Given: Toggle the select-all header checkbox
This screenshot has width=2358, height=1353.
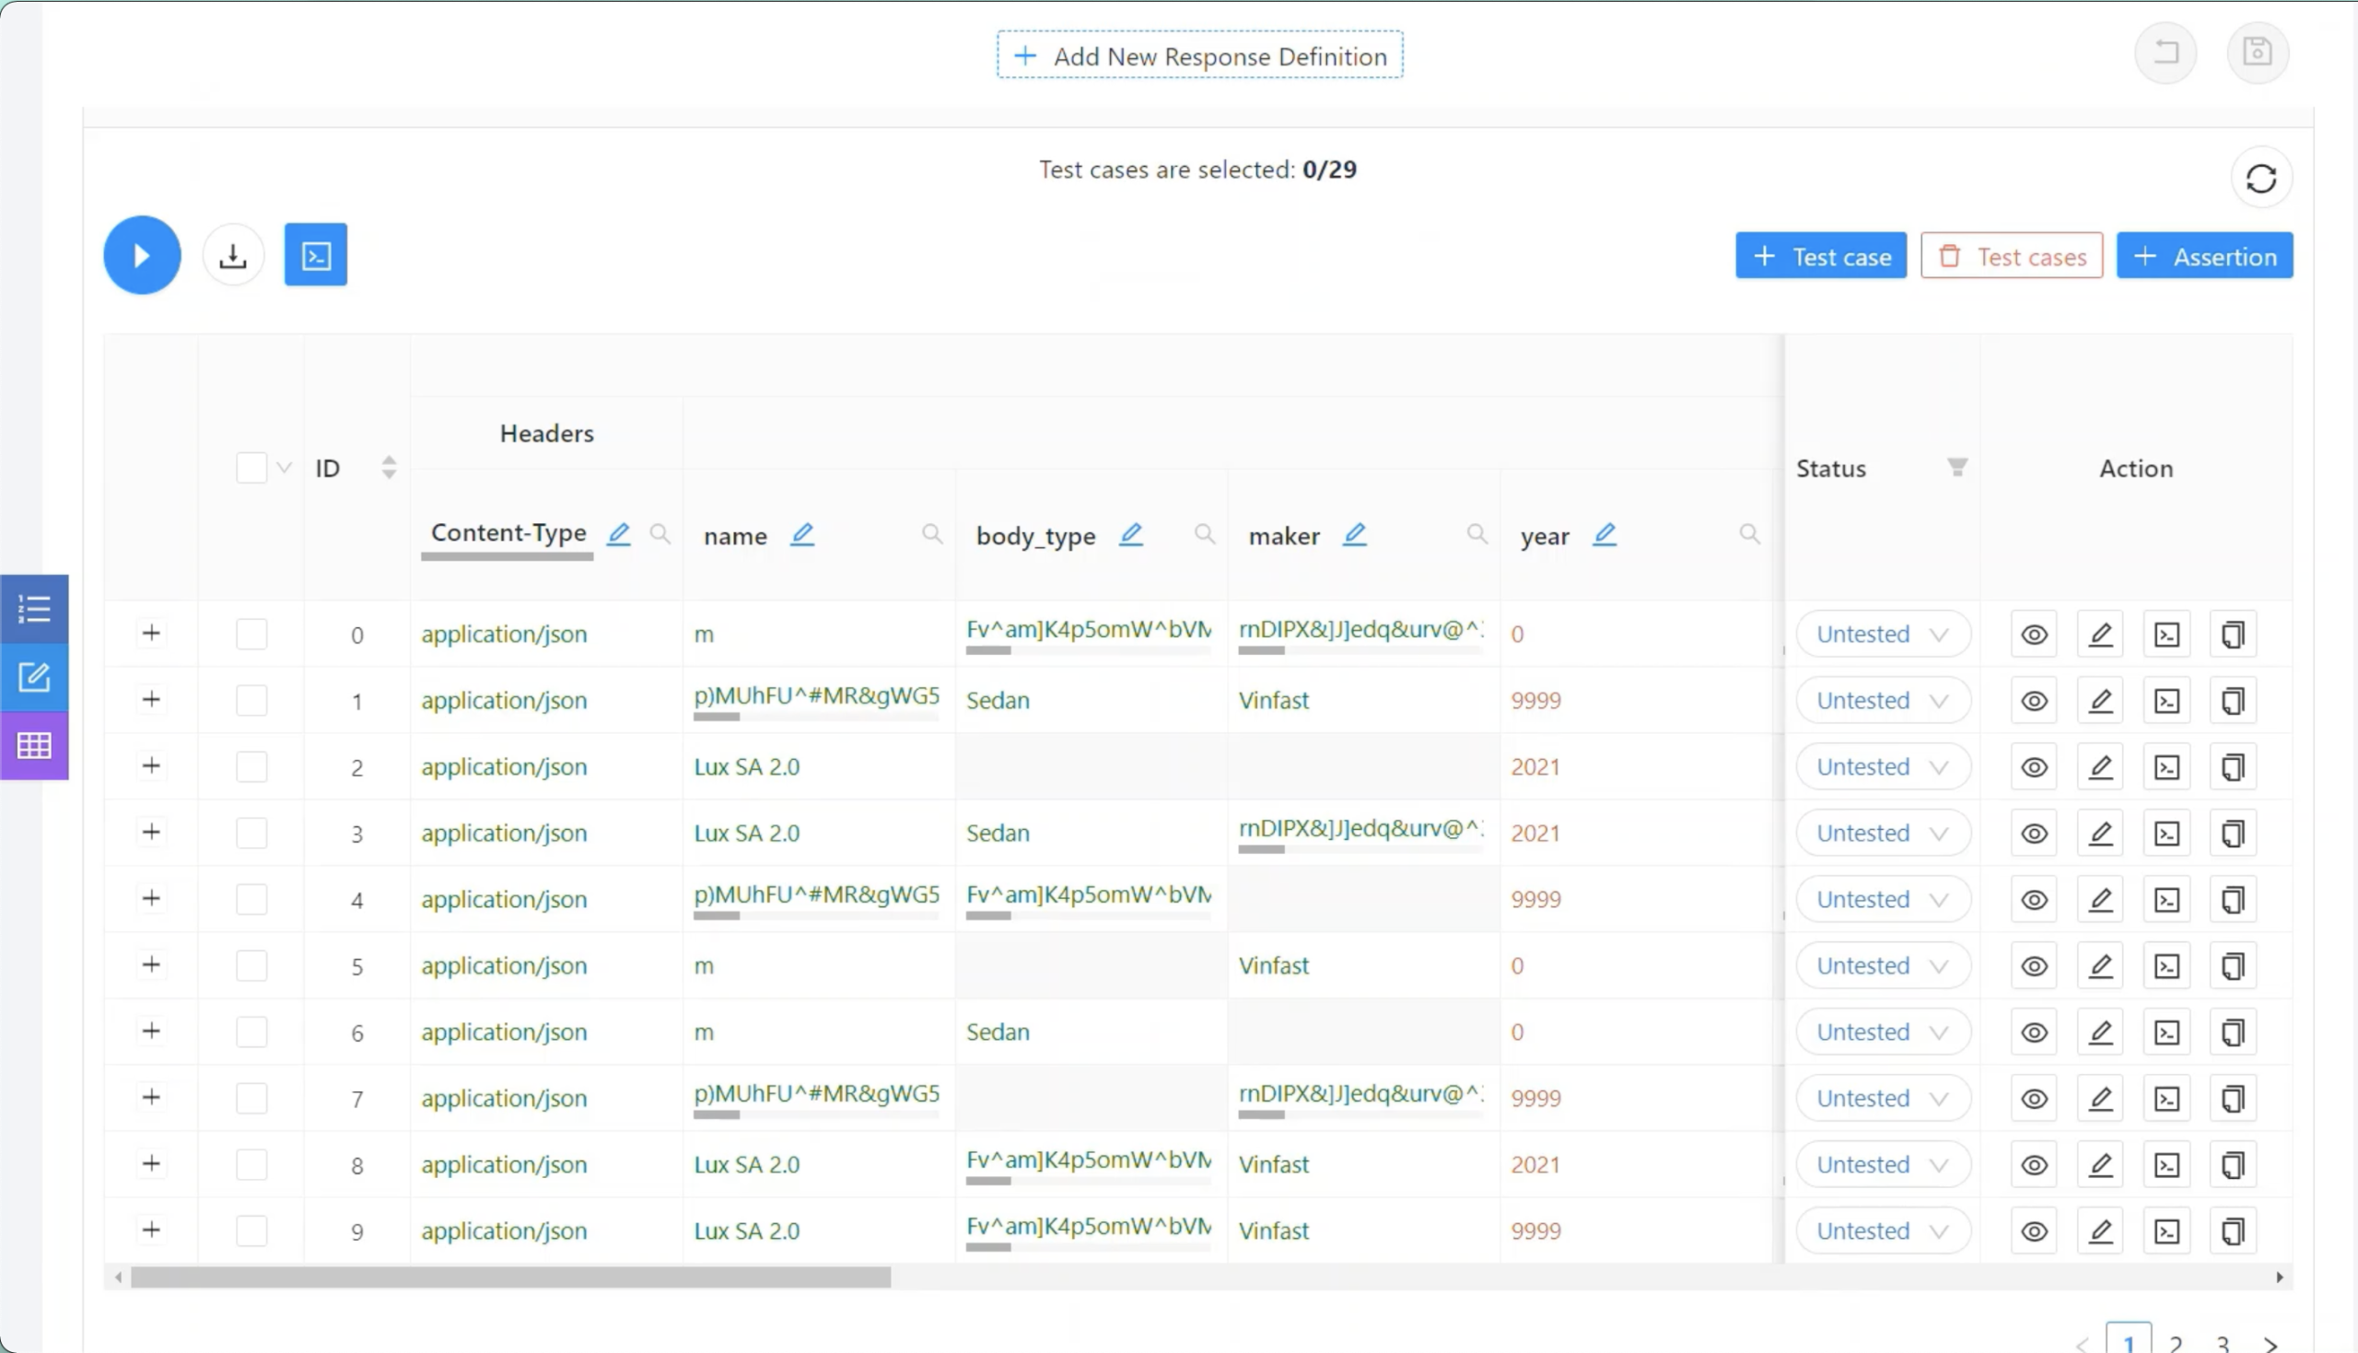Looking at the screenshot, I should (x=251, y=467).
